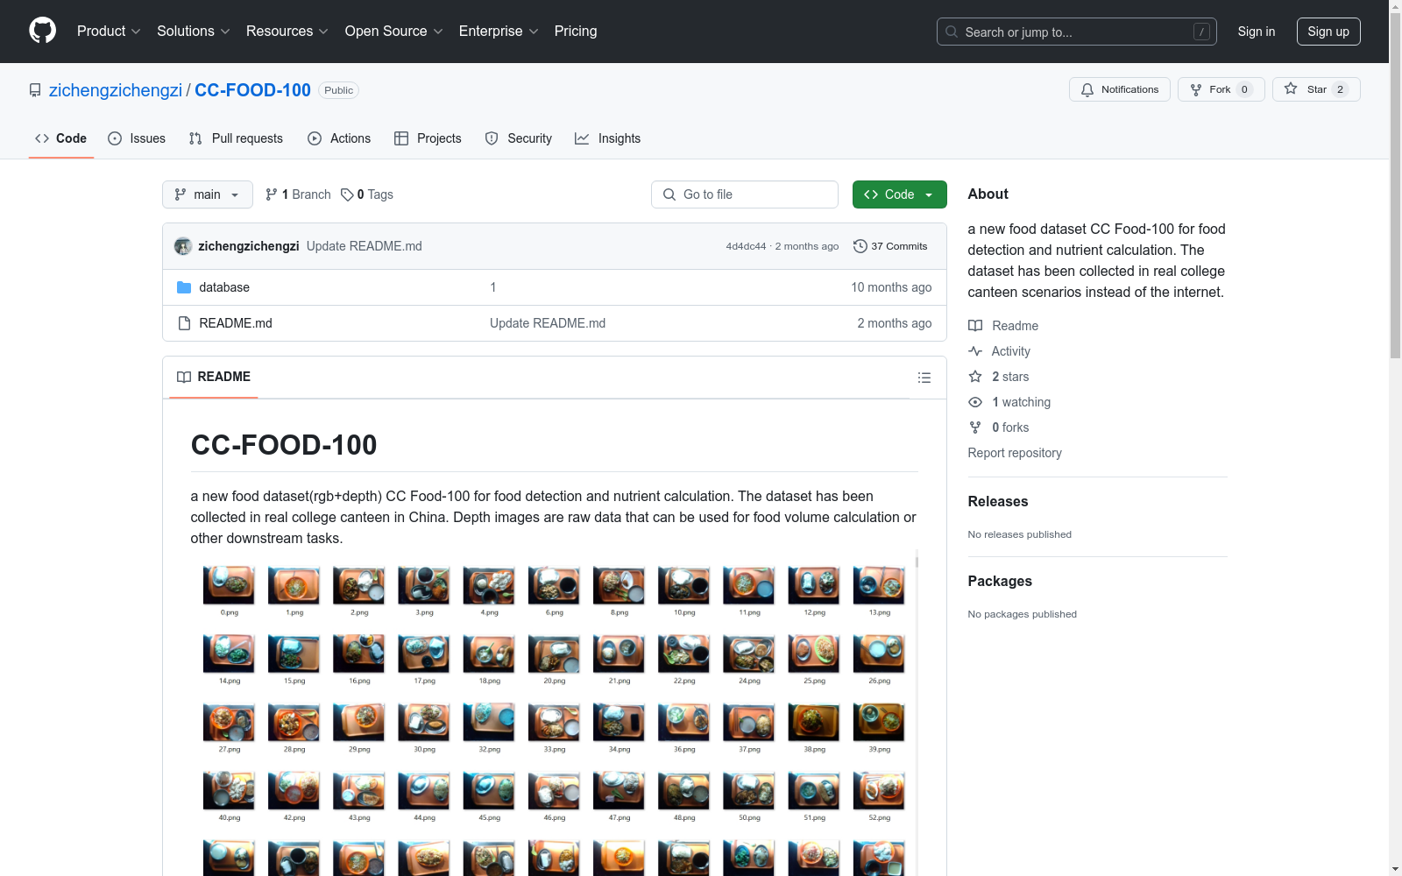Switch to the Projects tab
Viewport: 1402px width, 876px height.
click(x=428, y=138)
